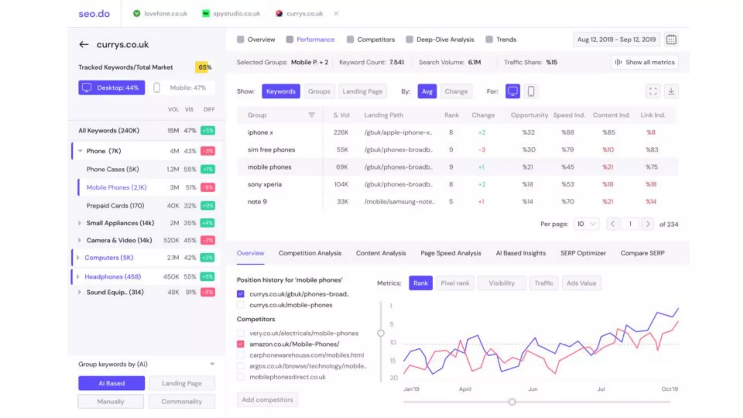743x418 pixels.
Task: Click the chart timeline slider handle
Action: [512, 402]
